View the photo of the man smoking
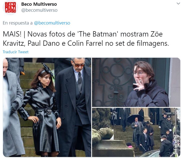 pyautogui.click(x=136, y=82)
